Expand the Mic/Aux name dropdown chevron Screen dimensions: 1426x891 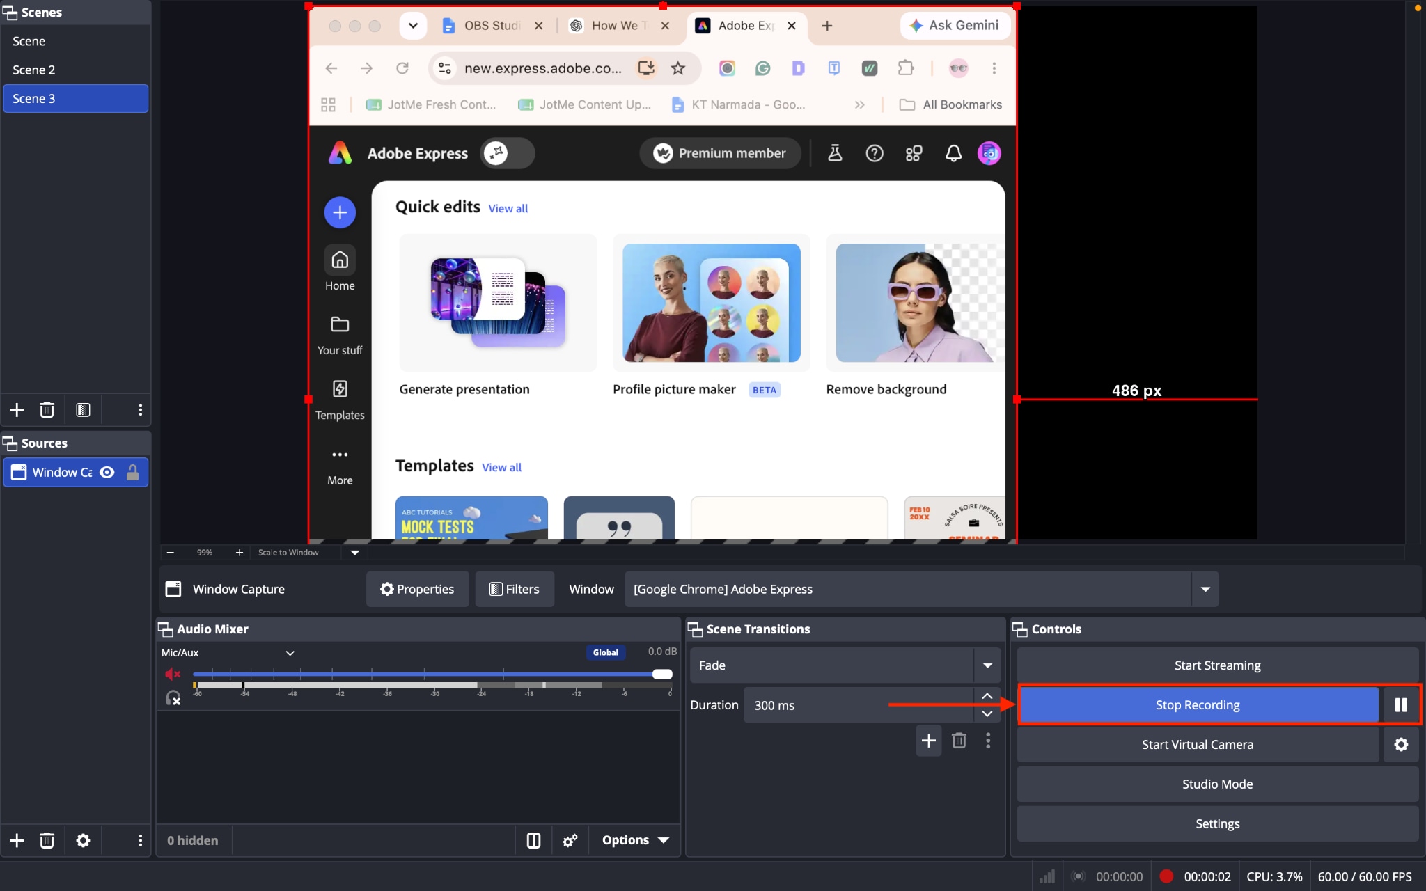290,653
